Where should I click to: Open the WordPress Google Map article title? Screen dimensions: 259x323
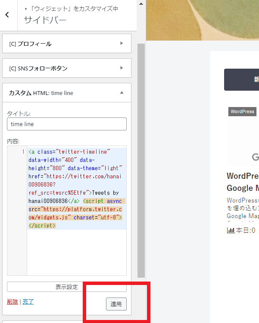(243, 182)
